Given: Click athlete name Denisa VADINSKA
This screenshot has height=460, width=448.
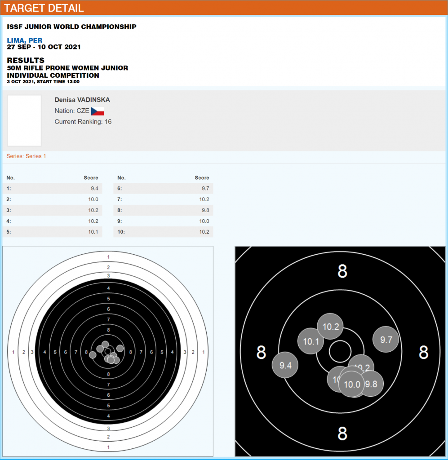Looking at the screenshot, I should tap(82, 100).
